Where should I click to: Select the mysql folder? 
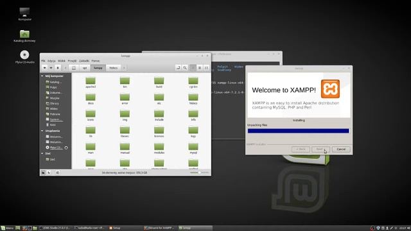click(x=193, y=148)
